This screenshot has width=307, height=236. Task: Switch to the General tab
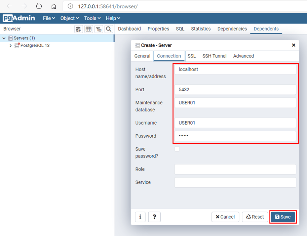142,56
